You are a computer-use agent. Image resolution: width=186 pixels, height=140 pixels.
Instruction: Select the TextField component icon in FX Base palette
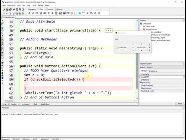click(x=33, y=13)
